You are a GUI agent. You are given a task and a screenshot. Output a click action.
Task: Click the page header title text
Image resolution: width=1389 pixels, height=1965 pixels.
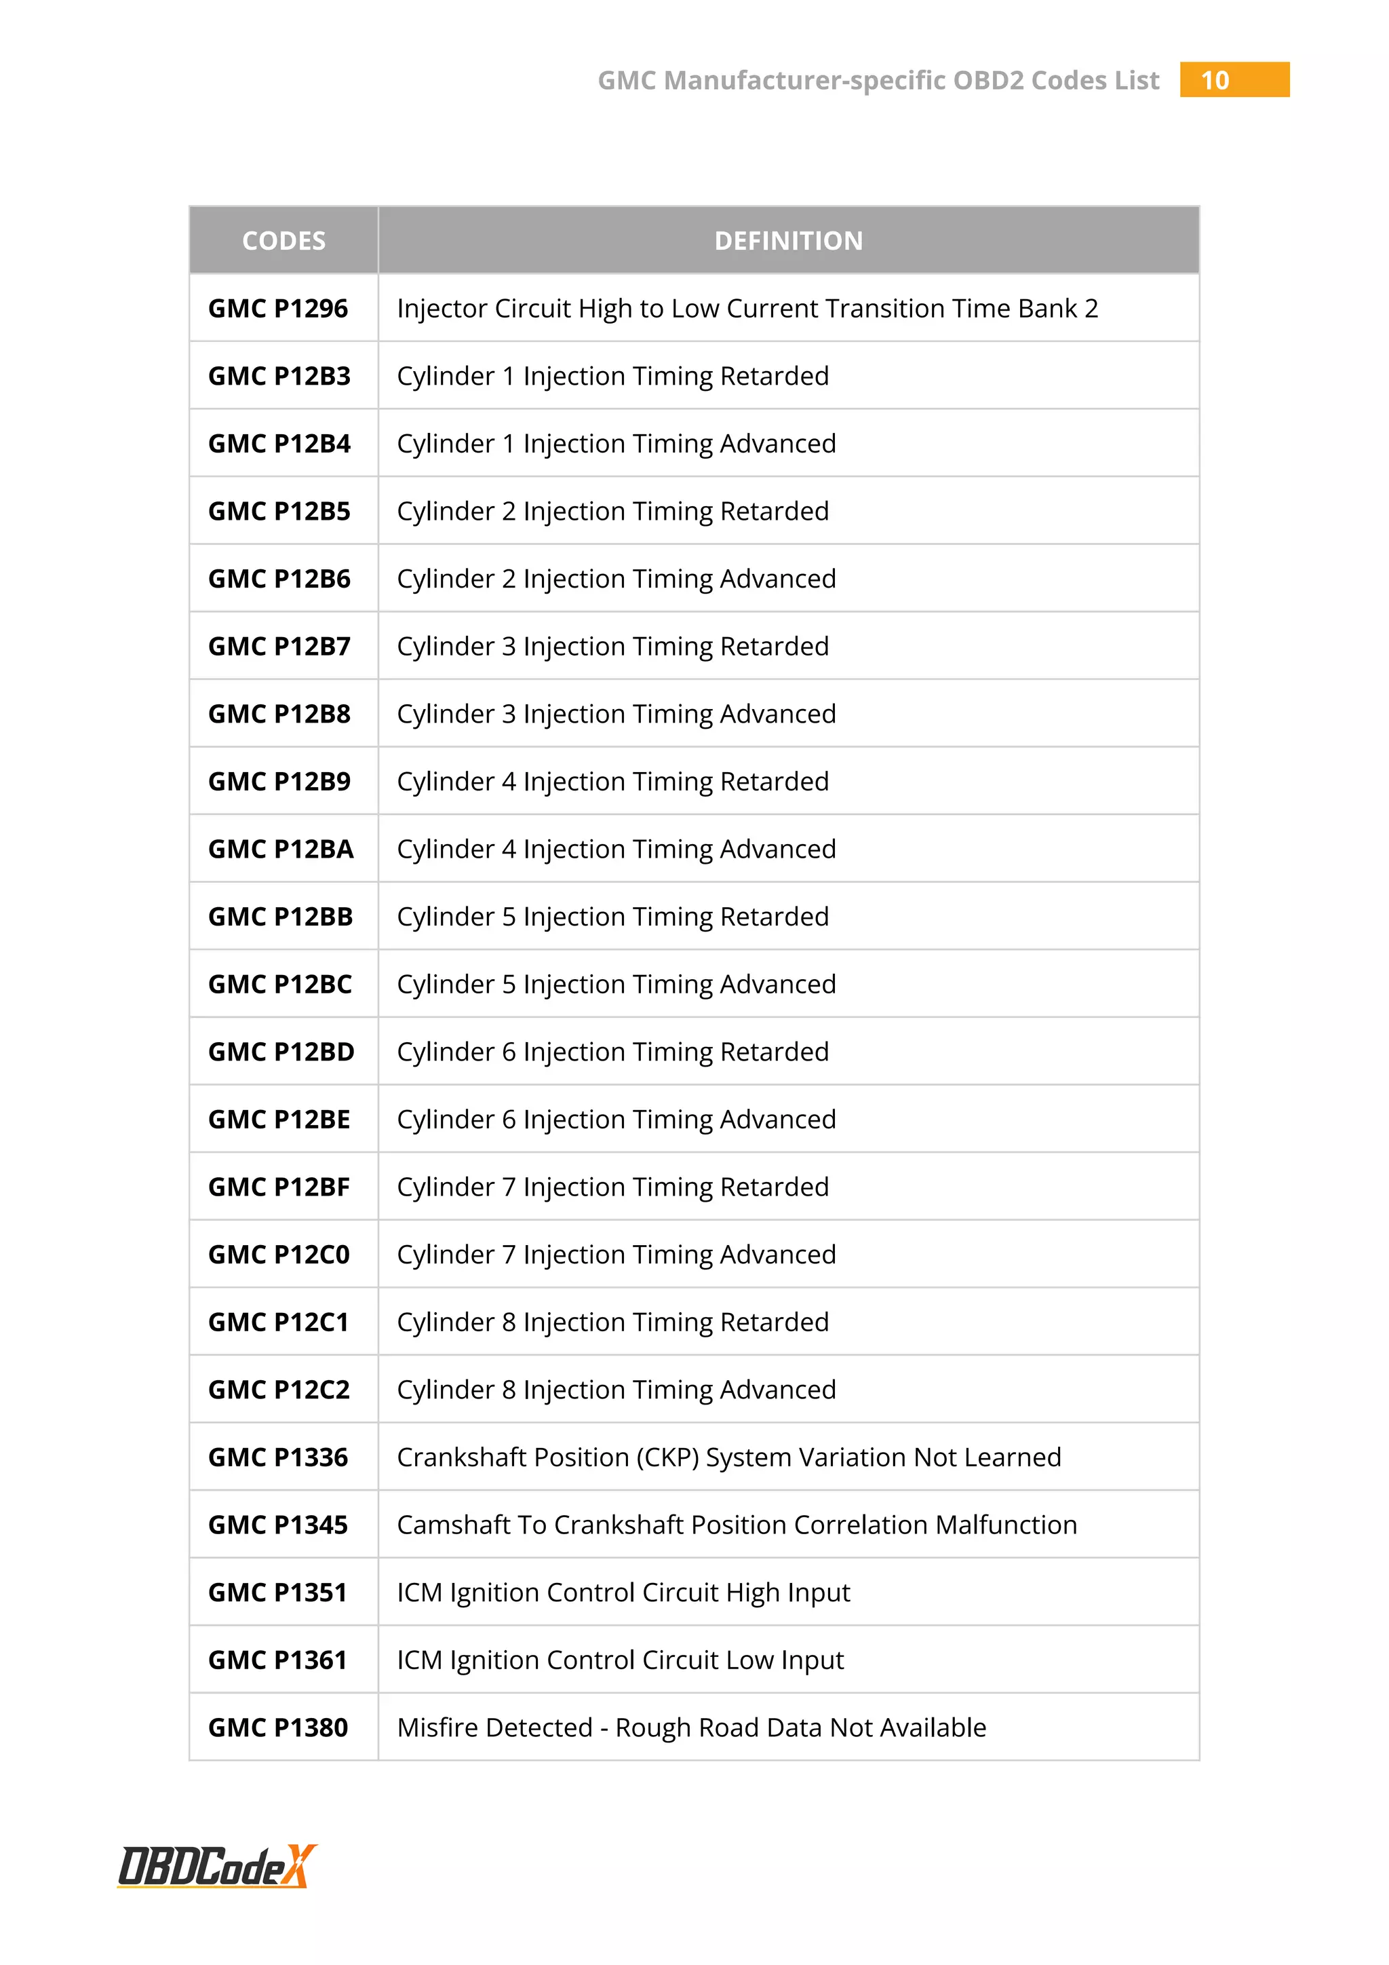pos(878,81)
